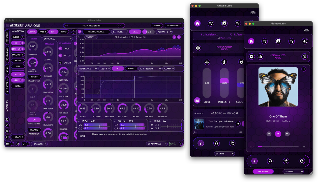Click lock icon next to OUTPUT meter

[114, 121]
